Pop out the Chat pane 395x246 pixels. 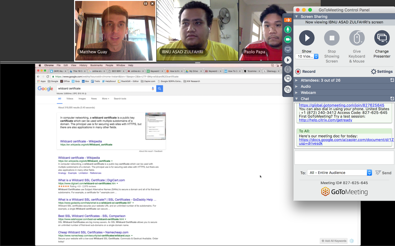392,98
